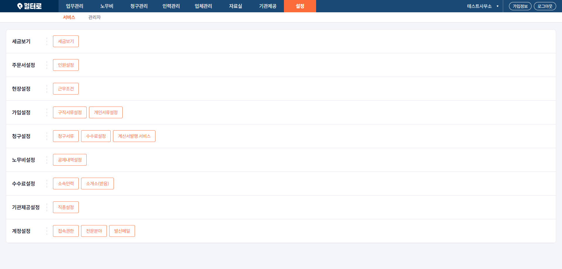Viewport: 562px width, 269px height.
Task: Open the 세금보기 setting button
Action: pyautogui.click(x=66, y=41)
